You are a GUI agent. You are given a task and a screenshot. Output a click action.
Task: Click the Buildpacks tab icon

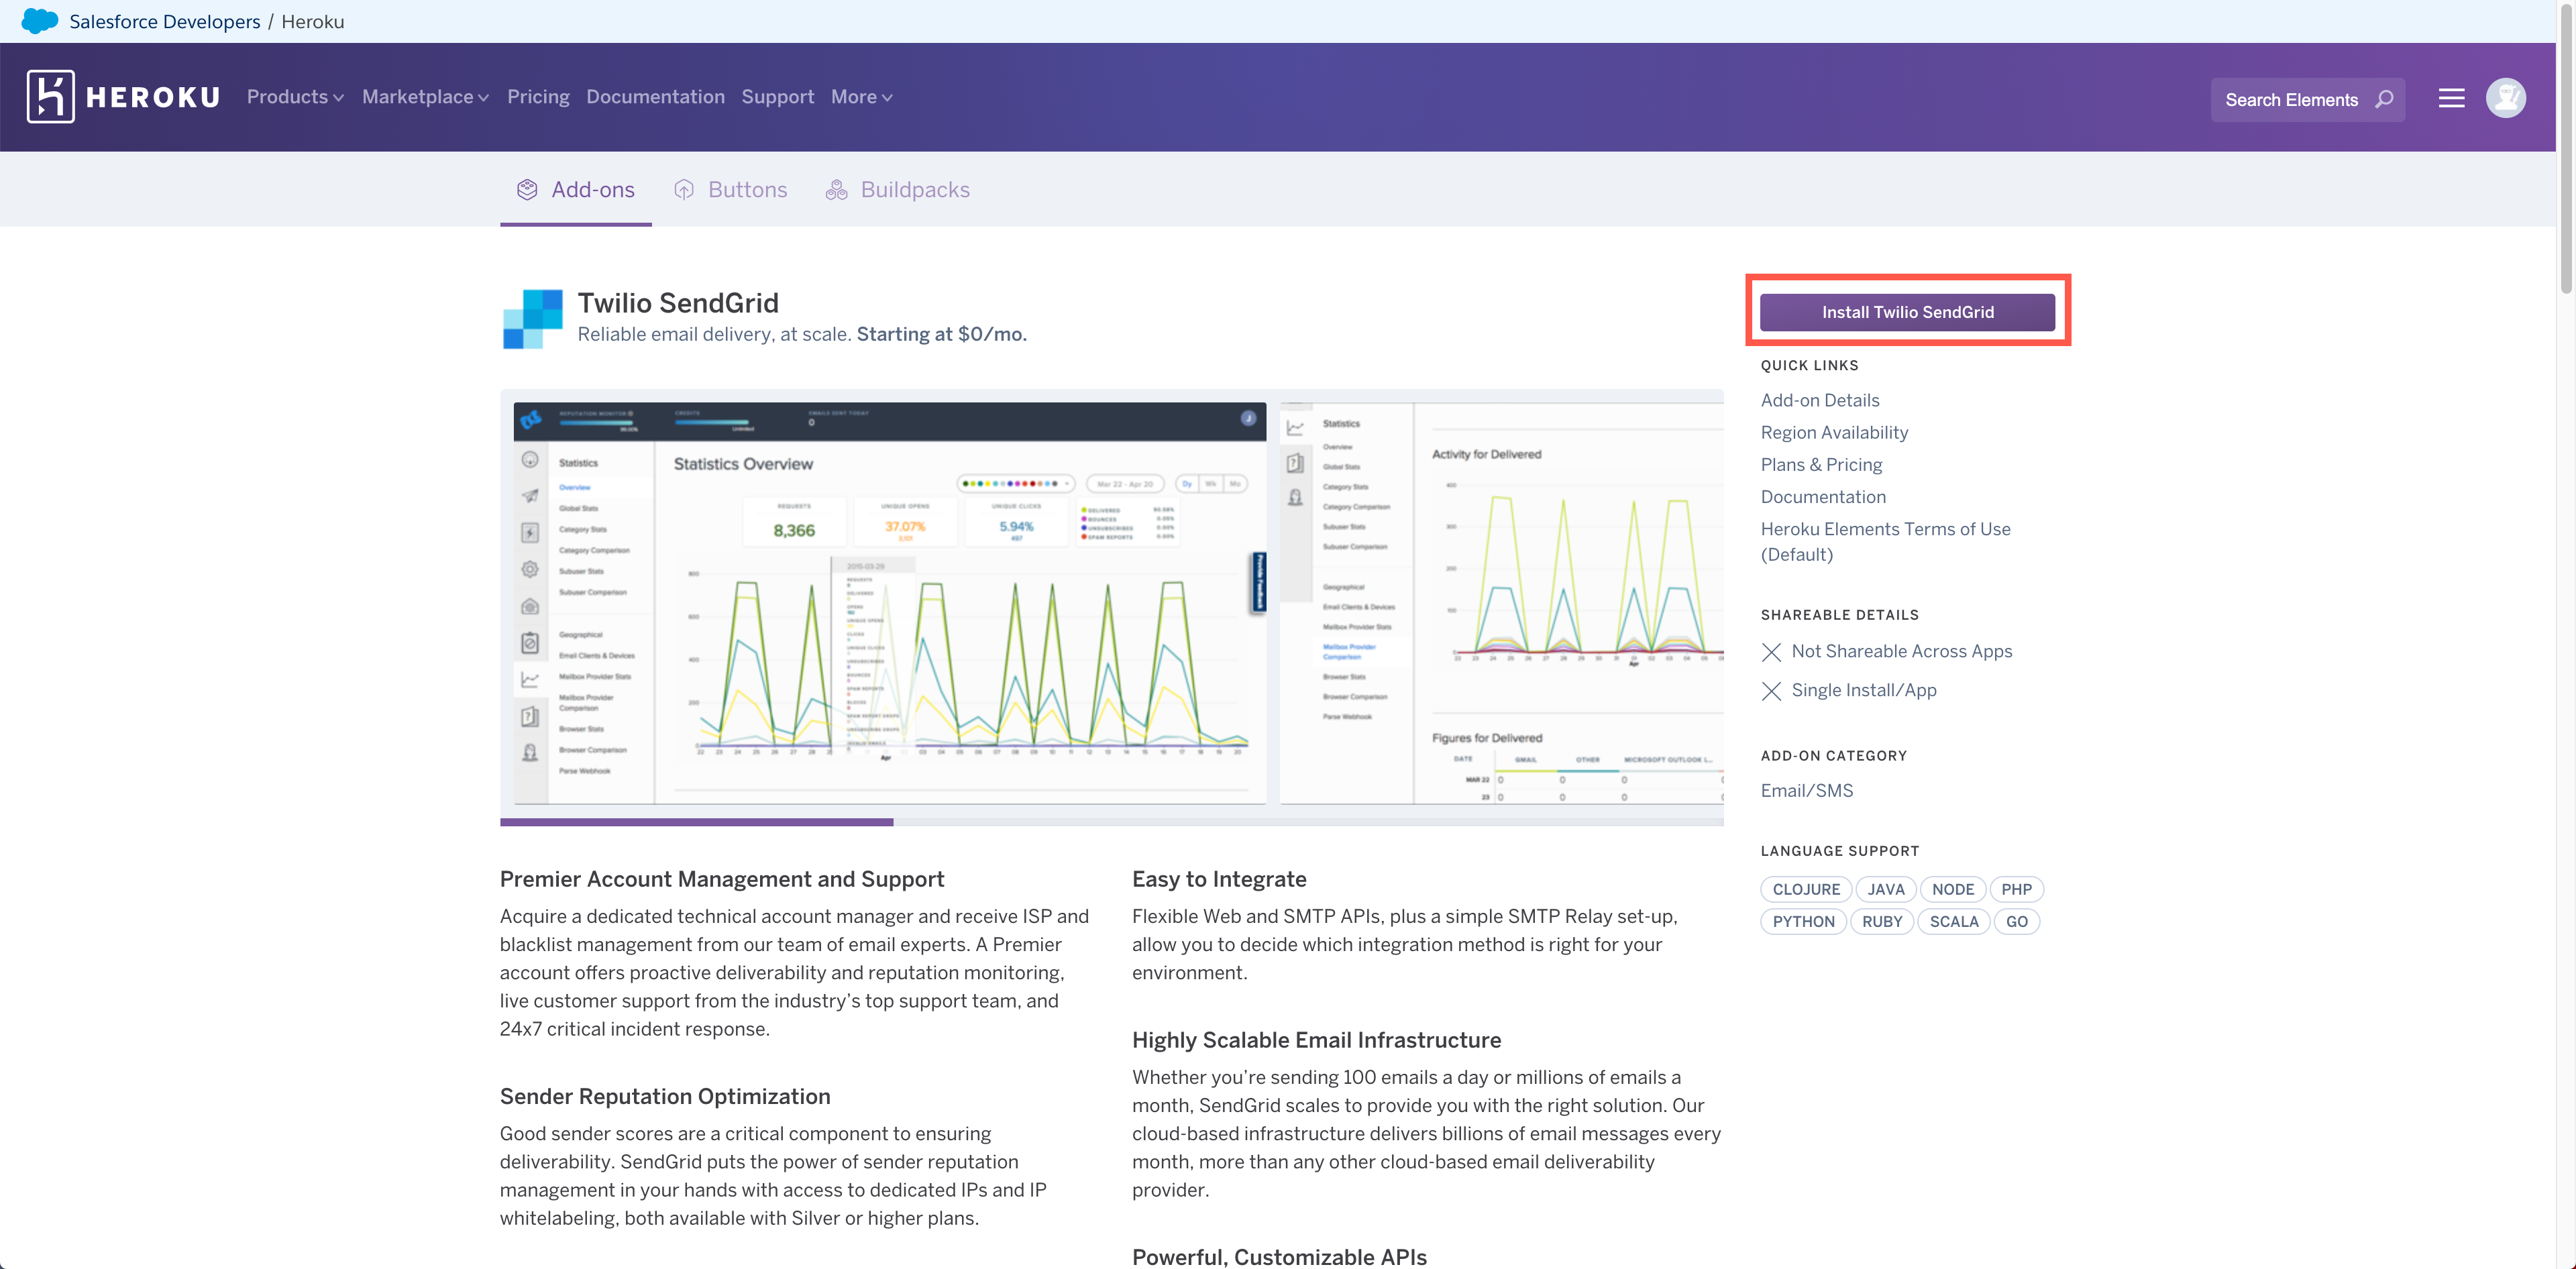tap(836, 189)
